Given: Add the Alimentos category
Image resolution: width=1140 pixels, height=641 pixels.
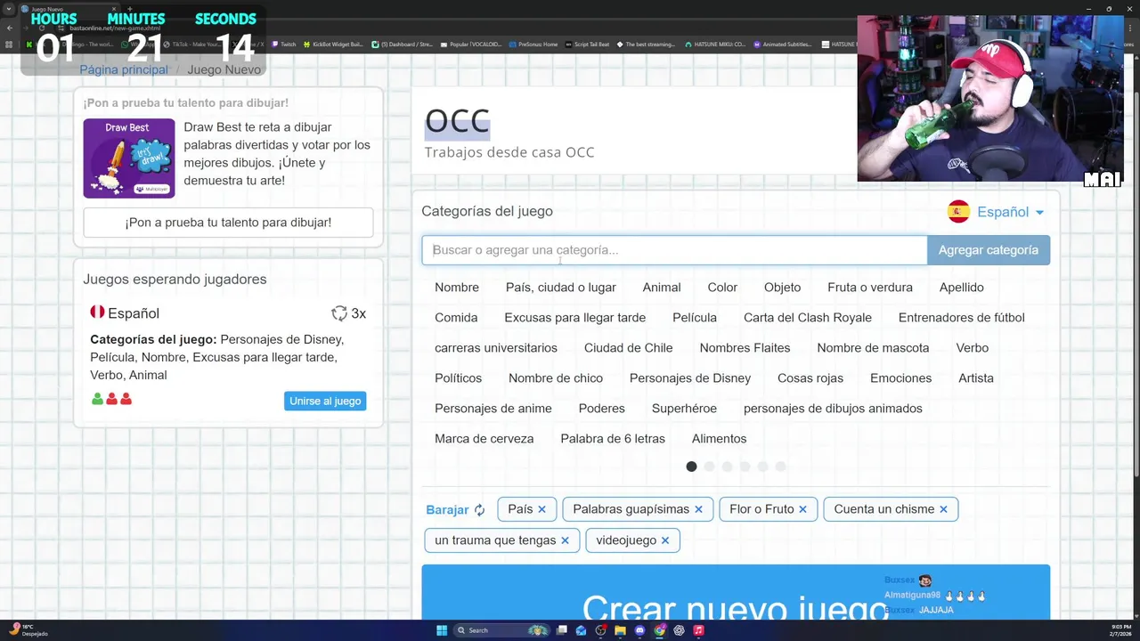Looking at the screenshot, I should click(720, 439).
